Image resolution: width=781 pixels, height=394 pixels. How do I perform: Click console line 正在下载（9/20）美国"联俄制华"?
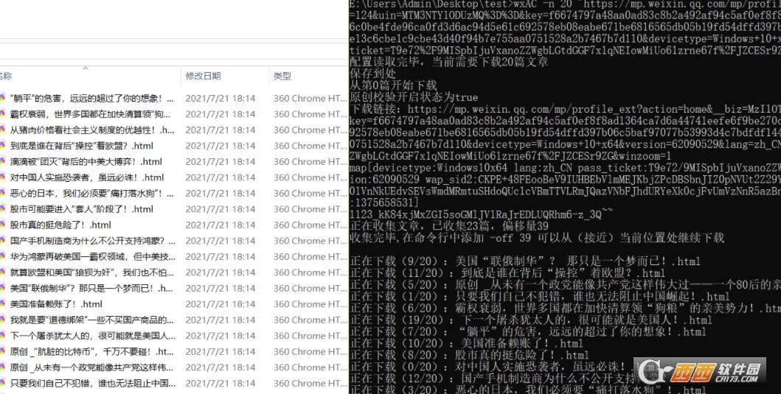pos(526,261)
